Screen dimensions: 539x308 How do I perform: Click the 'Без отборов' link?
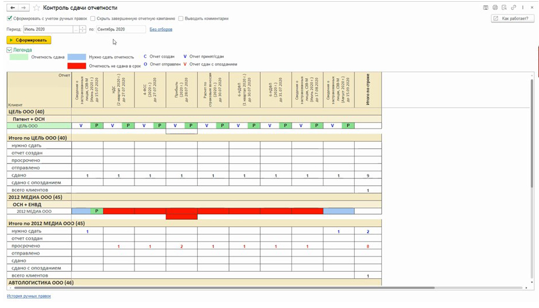pyautogui.click(x=161, y=29)
